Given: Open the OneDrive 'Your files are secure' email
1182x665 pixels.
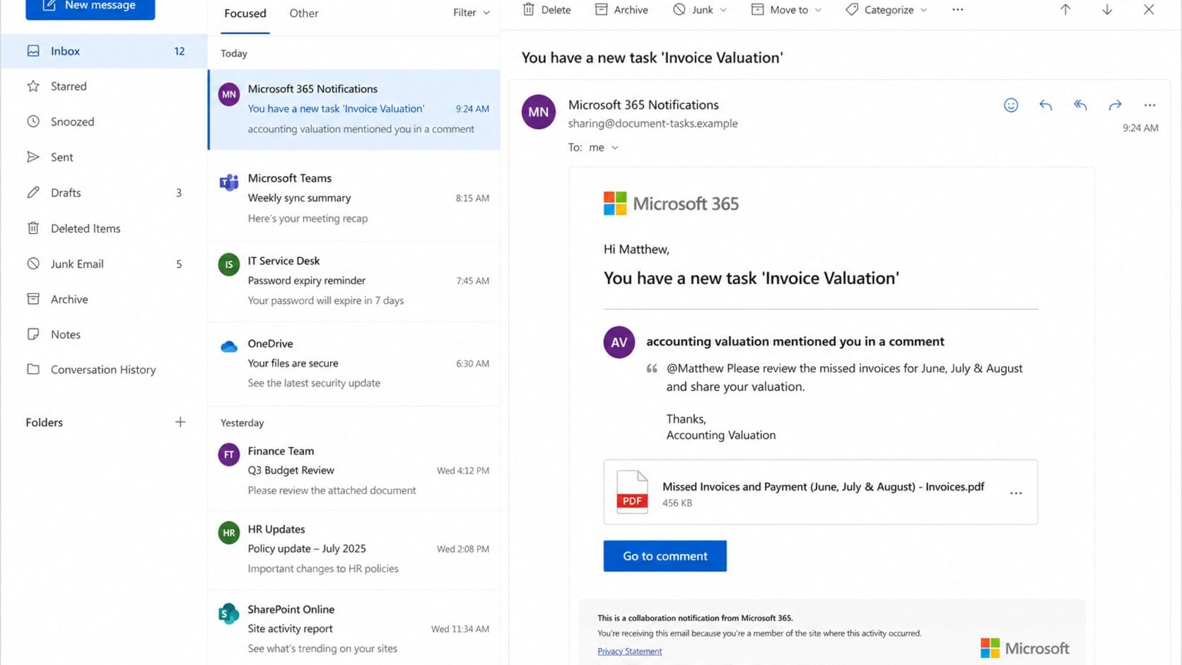Looking at the screenshot, I should (x=354, y=363).
